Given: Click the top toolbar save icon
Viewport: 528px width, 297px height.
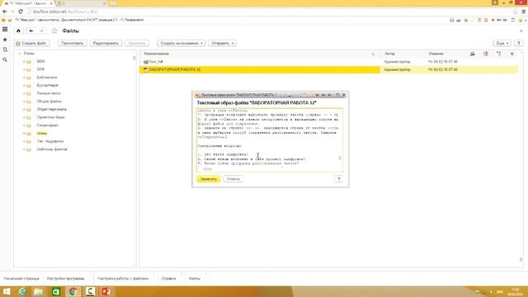Looking at the screenshot, I should 452,20.
